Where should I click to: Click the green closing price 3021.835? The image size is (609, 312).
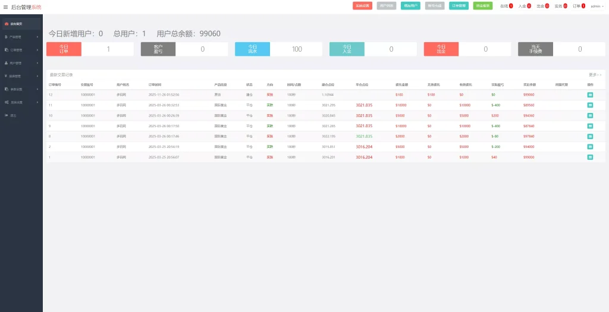(364, 136)
